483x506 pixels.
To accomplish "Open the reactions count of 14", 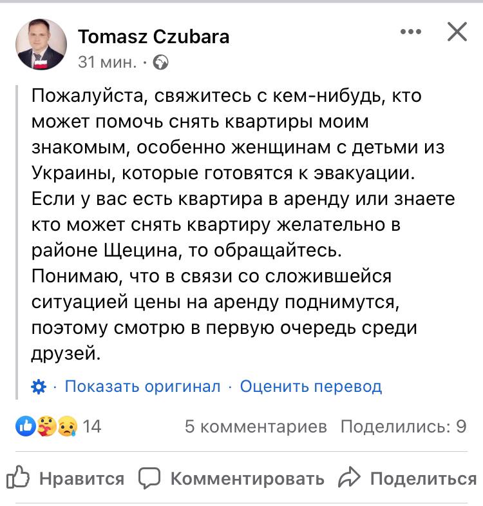I will tap(92, 426).
